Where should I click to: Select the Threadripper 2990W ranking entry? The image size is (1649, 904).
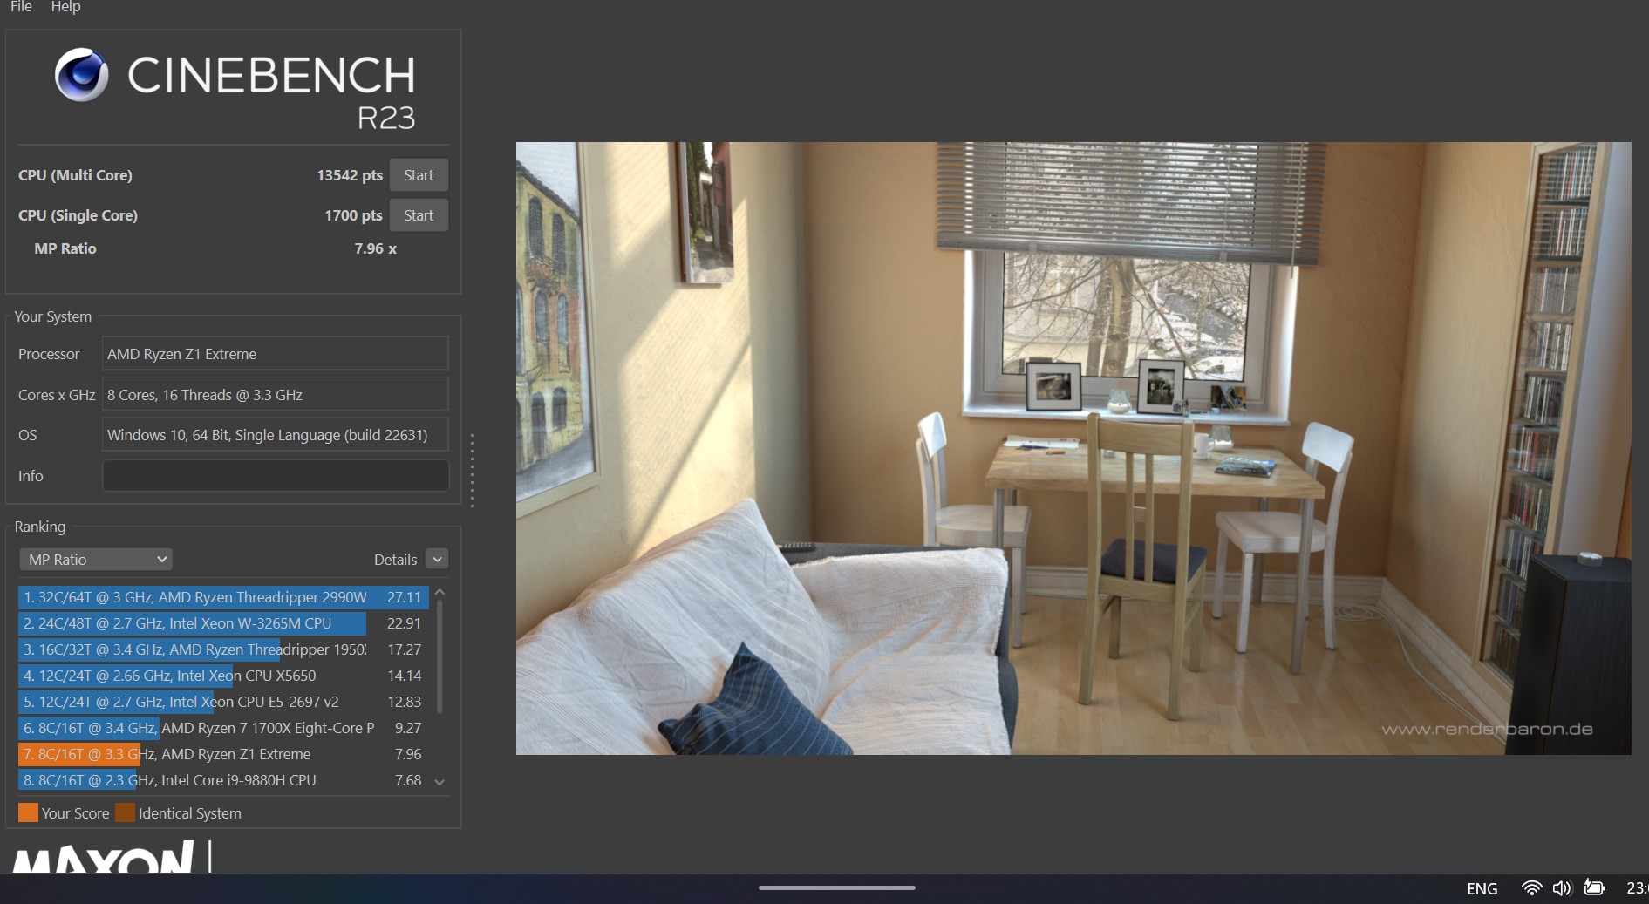click(x=222, y=597)
